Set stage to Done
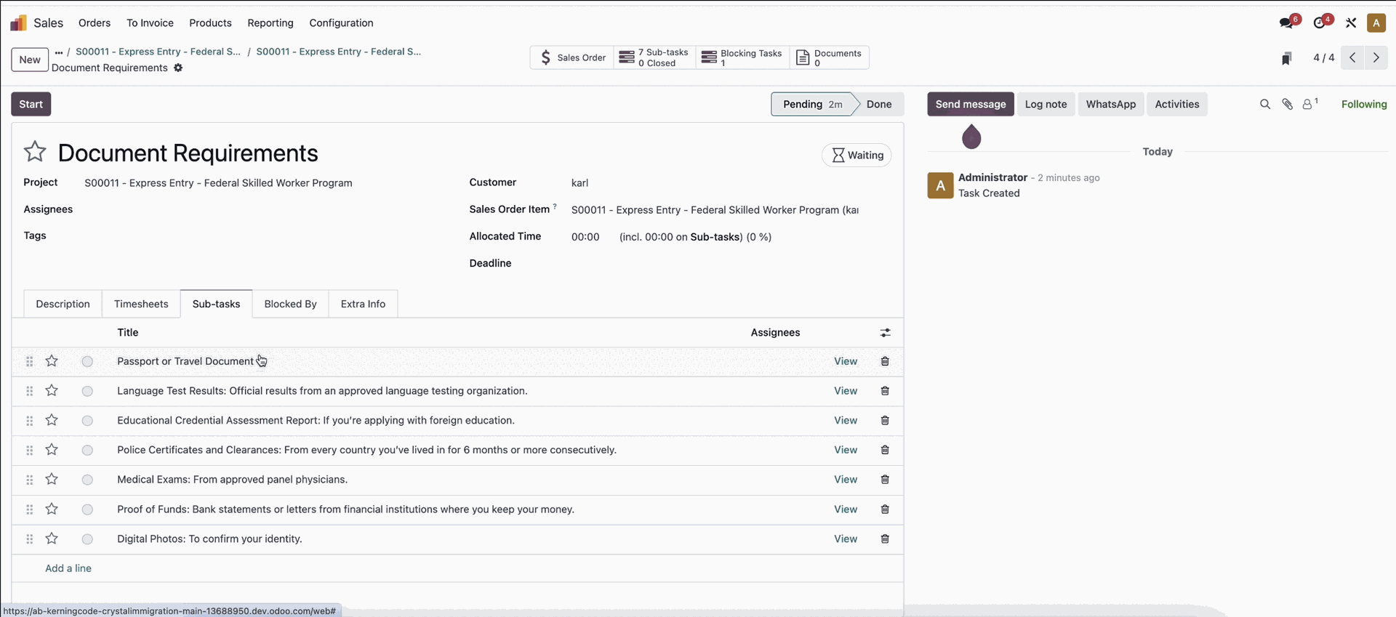The image size is (1396, 617). [x=879, y=104]
